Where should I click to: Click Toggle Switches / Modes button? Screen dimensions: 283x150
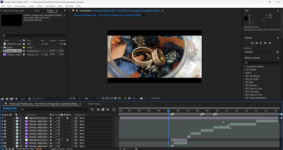coord(61,149)
